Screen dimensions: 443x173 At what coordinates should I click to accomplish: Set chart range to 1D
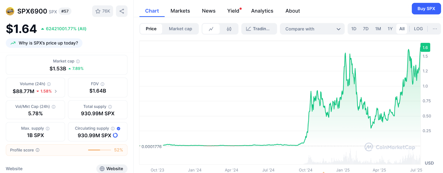(x=354, y=29)
